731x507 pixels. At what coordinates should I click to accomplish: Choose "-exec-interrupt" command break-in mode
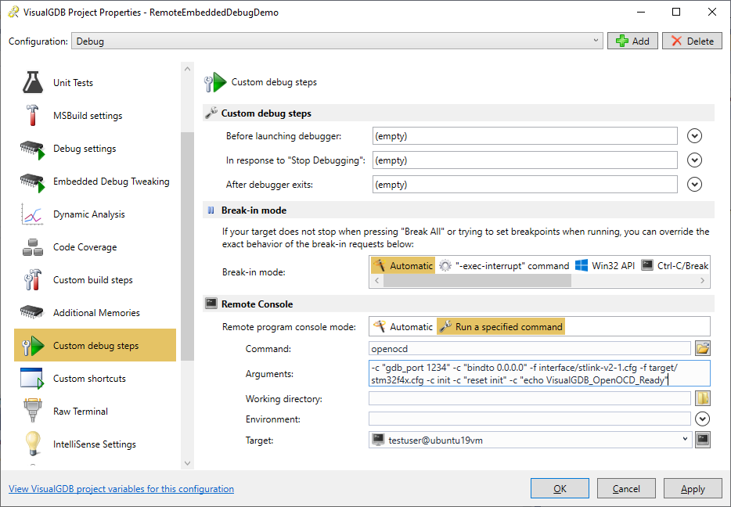pyautogui.click(x=504, y=265)
